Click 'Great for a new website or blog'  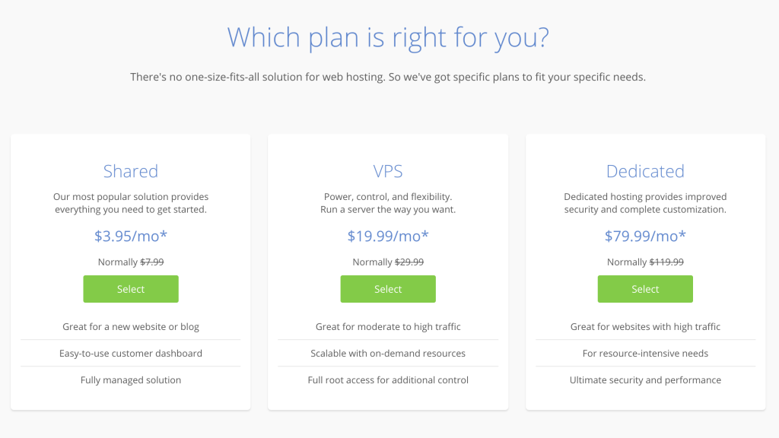(131, 327)
